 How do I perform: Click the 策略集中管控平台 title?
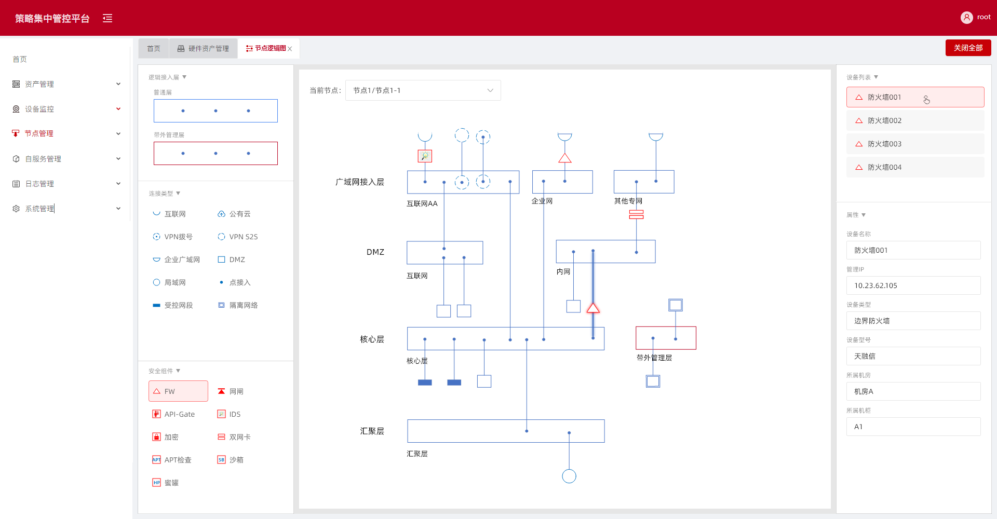click(52, 19)
